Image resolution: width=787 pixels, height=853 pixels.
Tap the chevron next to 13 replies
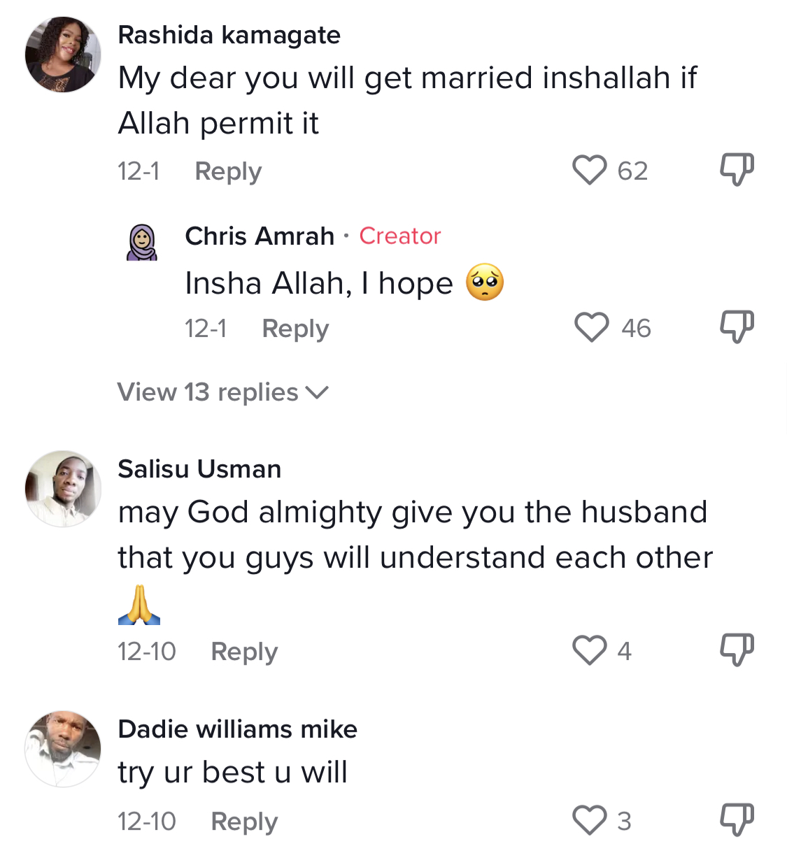317,393
